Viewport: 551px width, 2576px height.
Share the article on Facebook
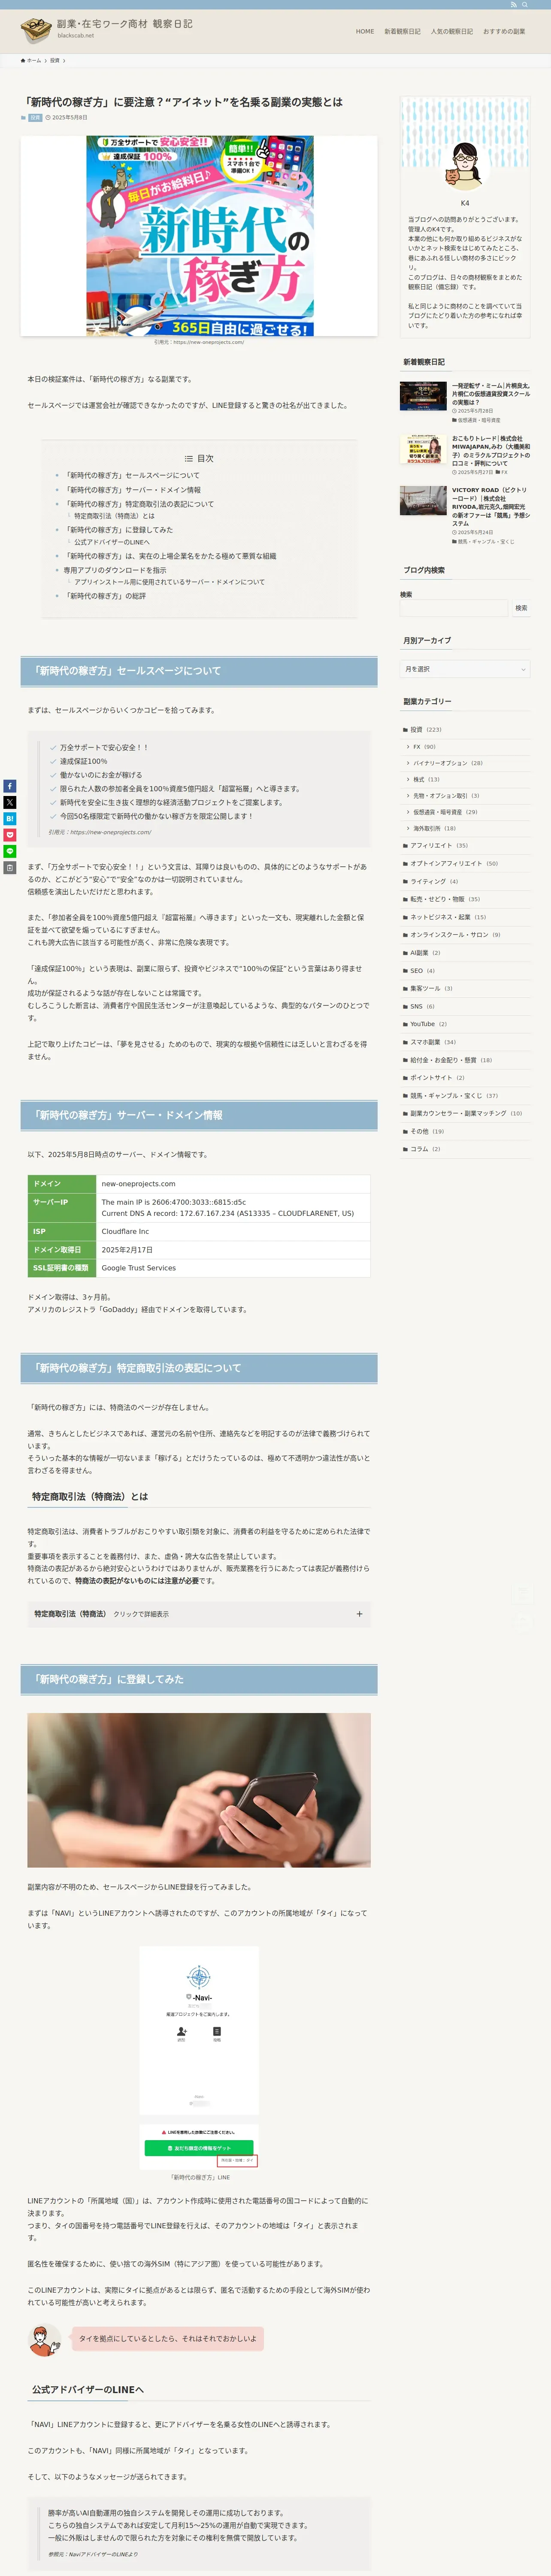click(x=10, y=786)
